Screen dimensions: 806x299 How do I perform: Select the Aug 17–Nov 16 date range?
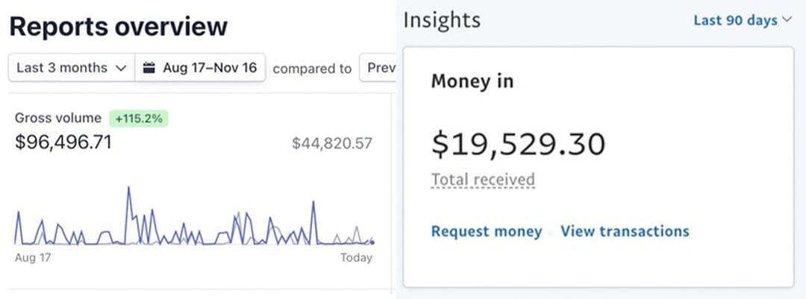point(209,68)
